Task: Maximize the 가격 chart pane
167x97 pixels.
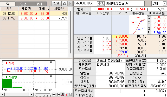Action: [x=51, y=62]
